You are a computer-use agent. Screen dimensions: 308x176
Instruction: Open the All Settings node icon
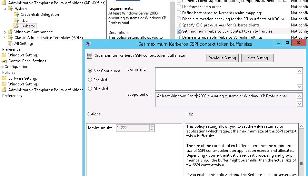point(10,44)
